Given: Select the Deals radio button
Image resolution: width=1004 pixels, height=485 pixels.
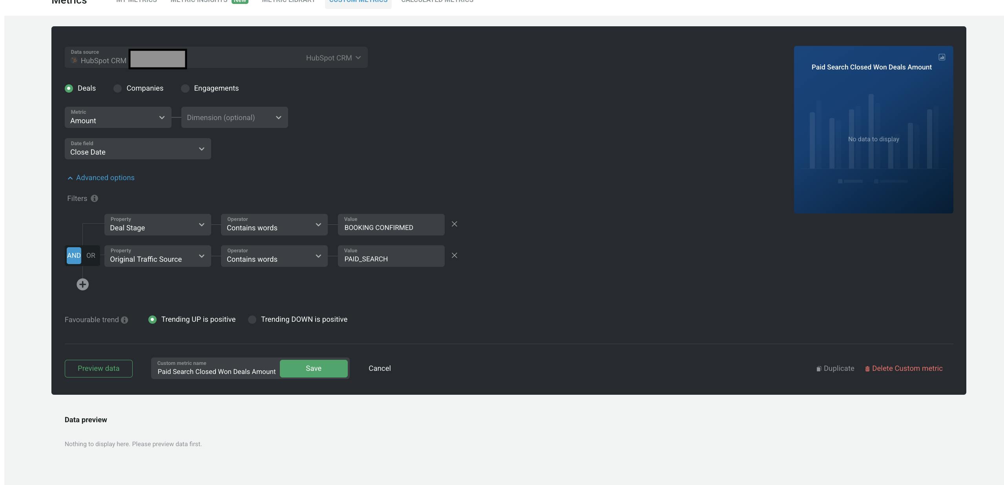Looking at the screenshot, I should pos(69,89).
